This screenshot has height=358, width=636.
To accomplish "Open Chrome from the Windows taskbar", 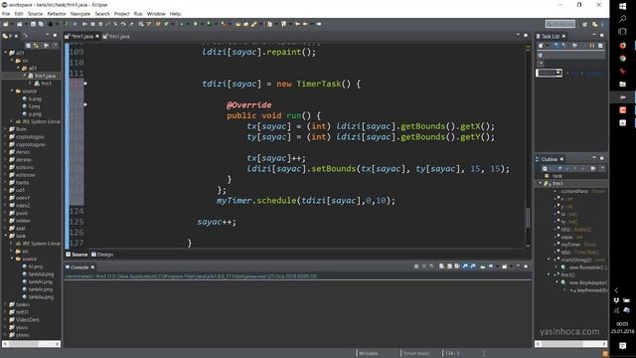I will (x=623, y=58).
